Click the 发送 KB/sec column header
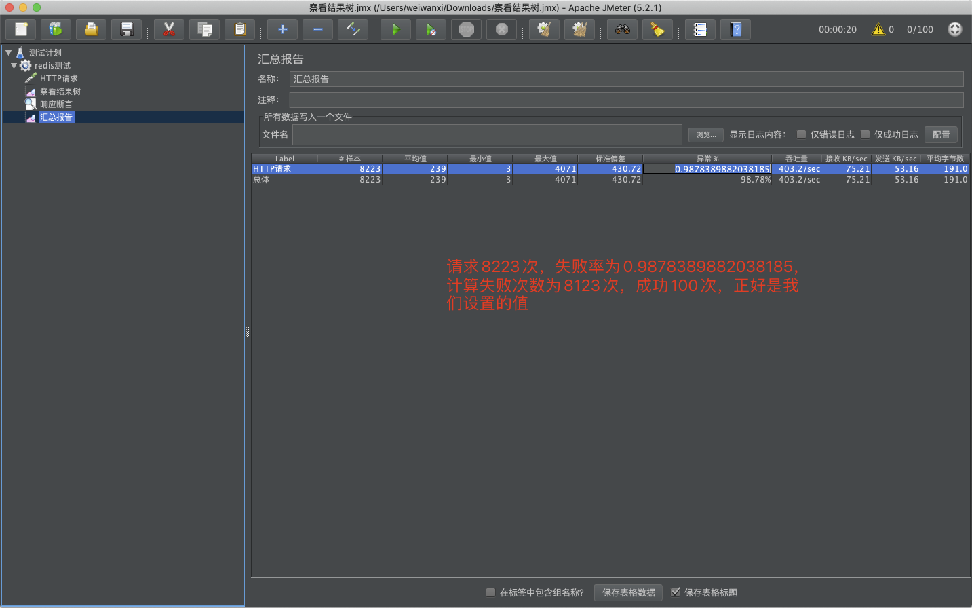 pos(896,159)
